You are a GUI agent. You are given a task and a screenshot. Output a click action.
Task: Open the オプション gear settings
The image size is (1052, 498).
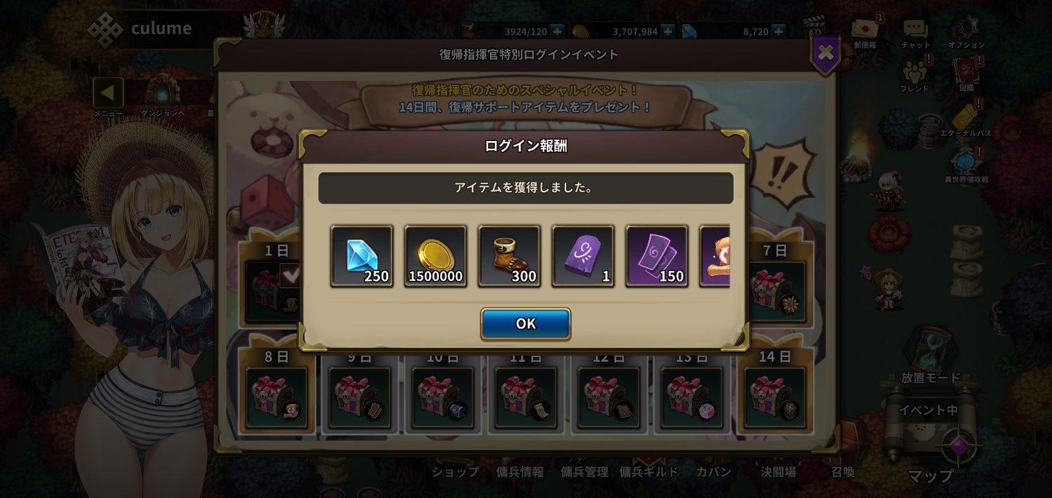coord(965,32)
